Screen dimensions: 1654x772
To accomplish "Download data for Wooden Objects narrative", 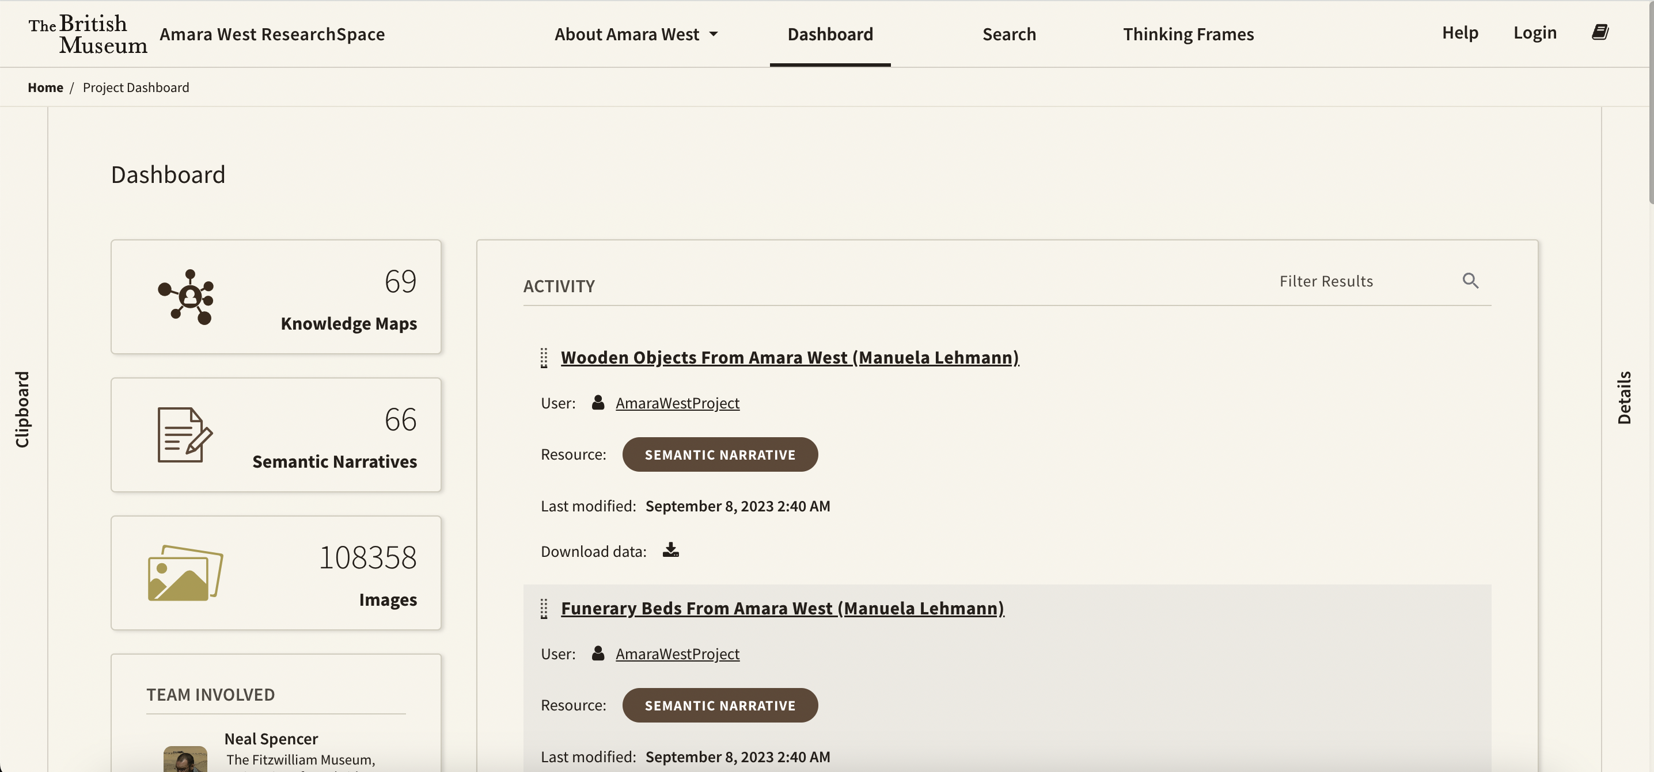I will point(670,550).
